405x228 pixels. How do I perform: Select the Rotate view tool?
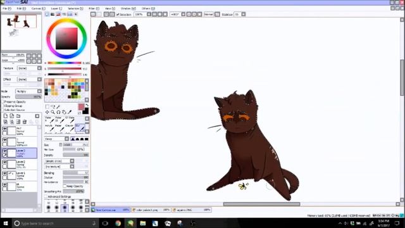click(58, 112)
